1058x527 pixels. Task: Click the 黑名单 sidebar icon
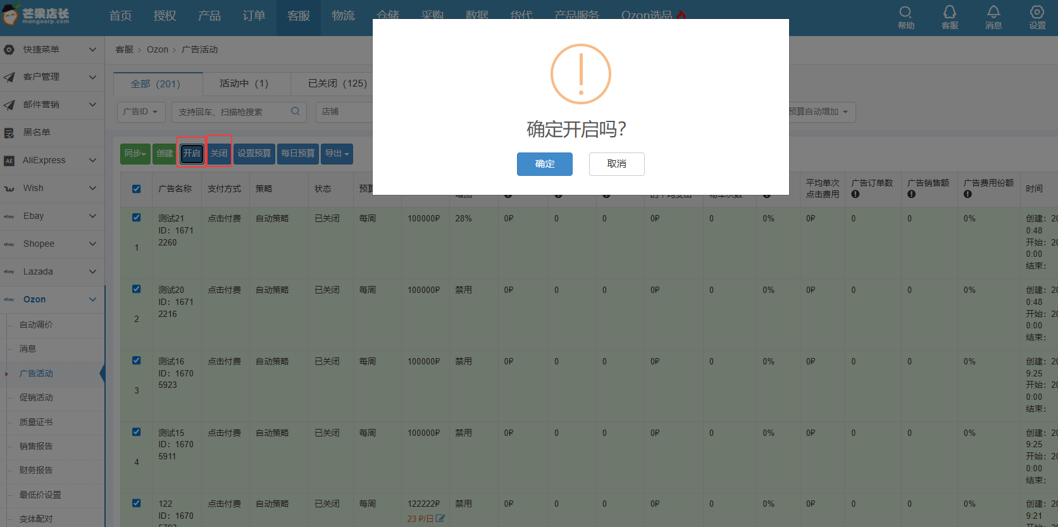click(x=9, y=133)
